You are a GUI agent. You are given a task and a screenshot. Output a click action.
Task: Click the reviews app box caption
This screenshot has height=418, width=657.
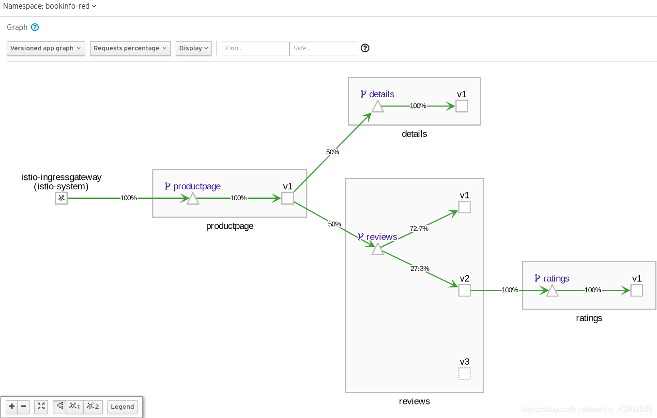pyautogui.click(x=414, y=402)
